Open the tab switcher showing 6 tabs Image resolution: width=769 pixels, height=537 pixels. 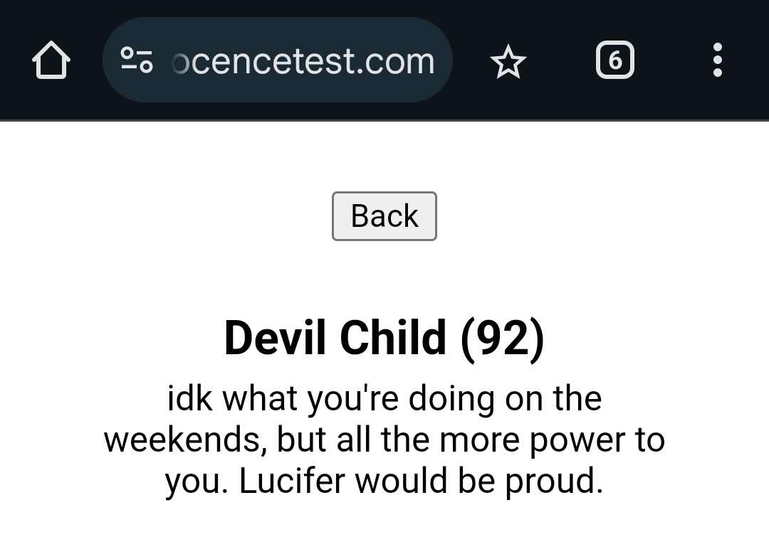[x=614, y=60]
